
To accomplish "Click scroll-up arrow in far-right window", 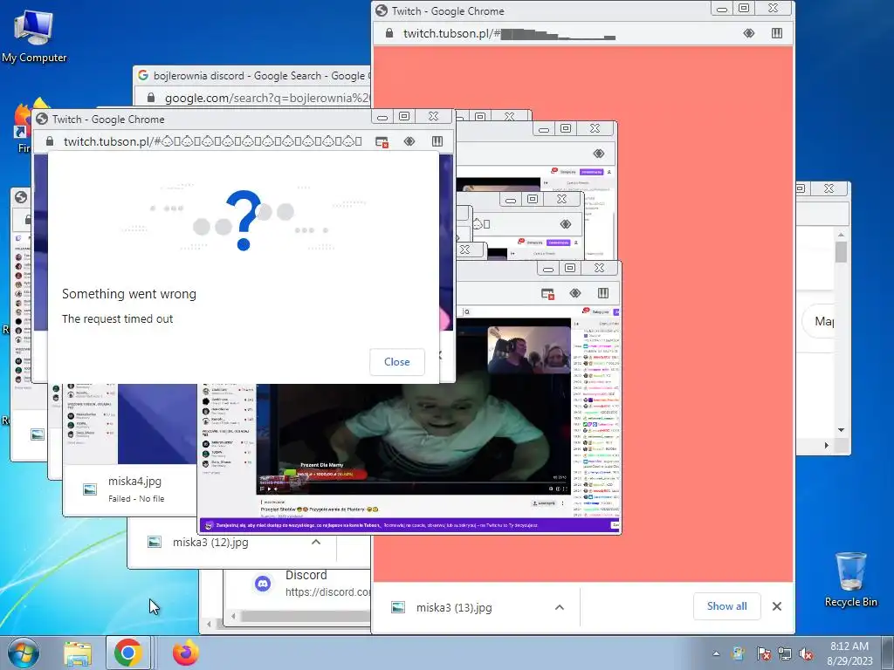I will pyautogui.click(x=841, y=234).
